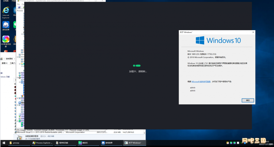Close the About Windows dialog
The image size is (274, 147).
253,32
